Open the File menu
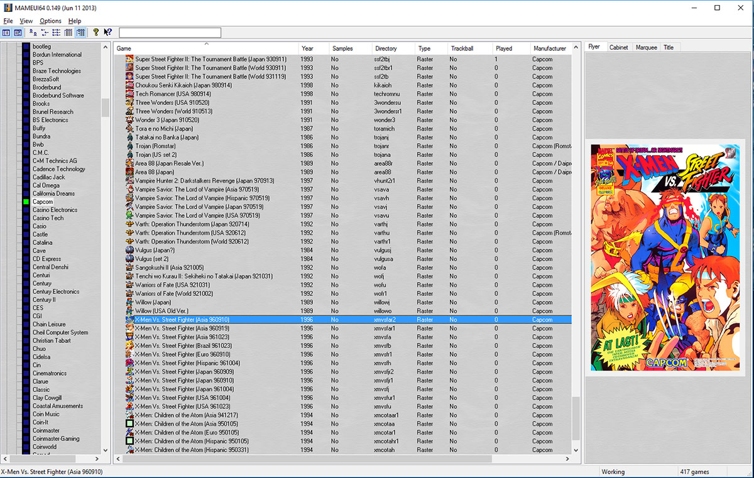The image size is (754, 478). (8, 21)
